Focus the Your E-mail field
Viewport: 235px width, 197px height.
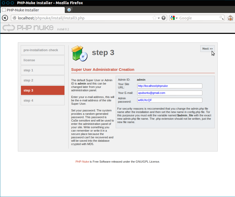pyautogui.click(x=170, y=93)
